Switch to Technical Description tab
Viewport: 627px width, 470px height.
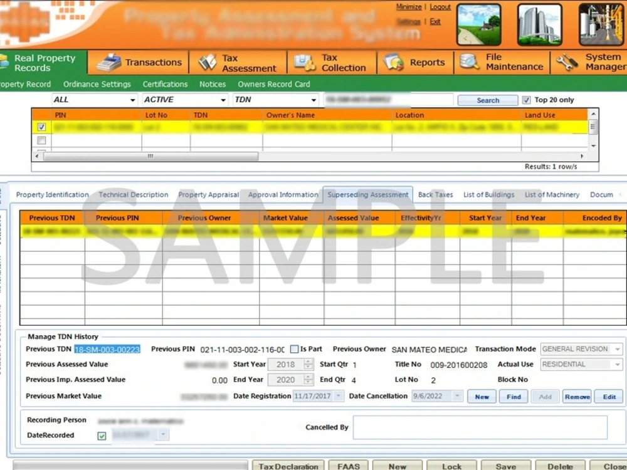point(134,195)
